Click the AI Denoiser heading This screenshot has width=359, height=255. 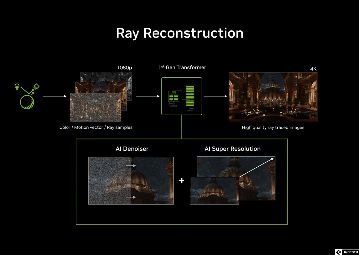pyautogui.click(x=132, y=149)
